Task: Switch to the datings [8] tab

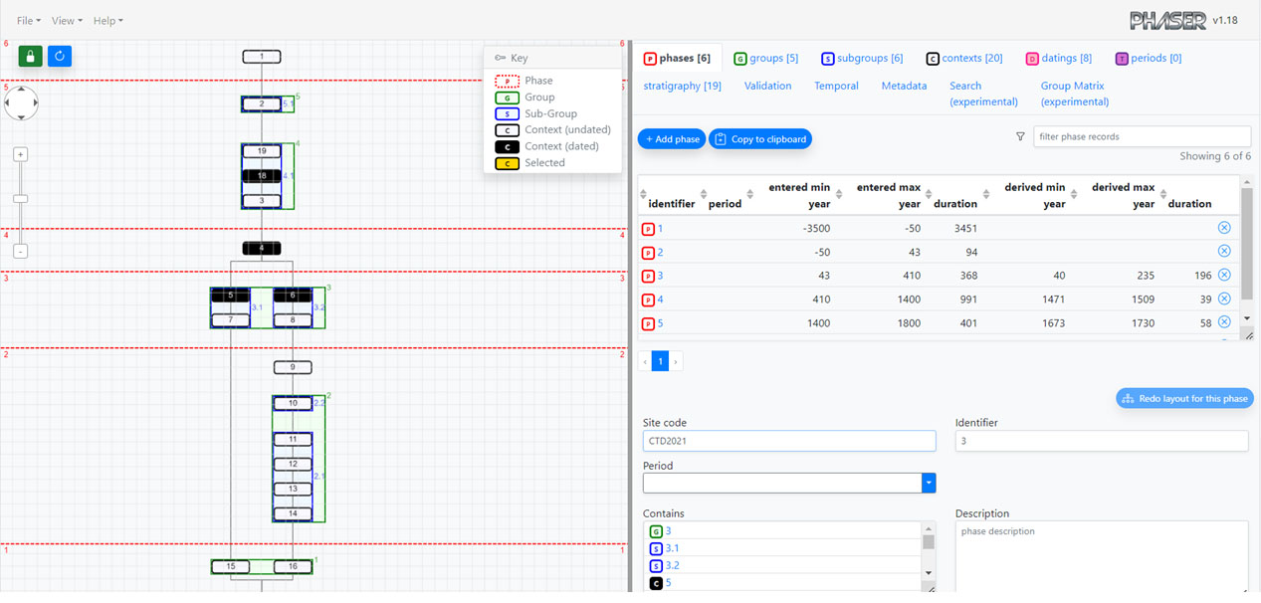Action: tap(1058, 59)
